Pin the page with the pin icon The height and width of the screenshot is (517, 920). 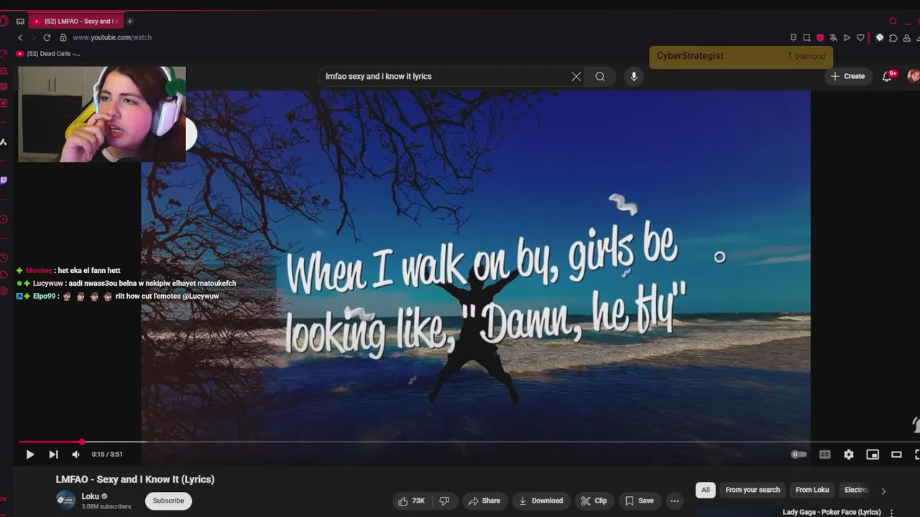pos(793,37)
